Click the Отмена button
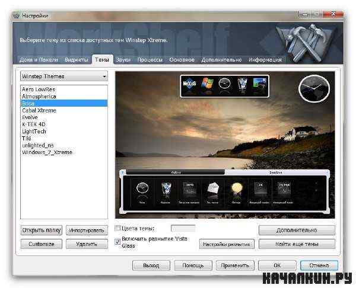 (x=319, y=265)
